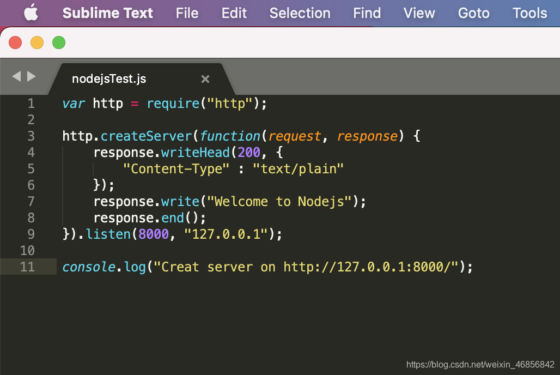This screenshot has width=560, height=375.
Task: Close the window with red button
Action: [x=15, y=43]
